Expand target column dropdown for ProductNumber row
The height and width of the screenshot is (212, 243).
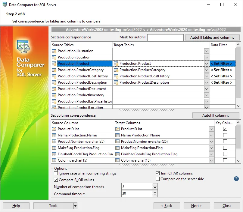point(211,142)
